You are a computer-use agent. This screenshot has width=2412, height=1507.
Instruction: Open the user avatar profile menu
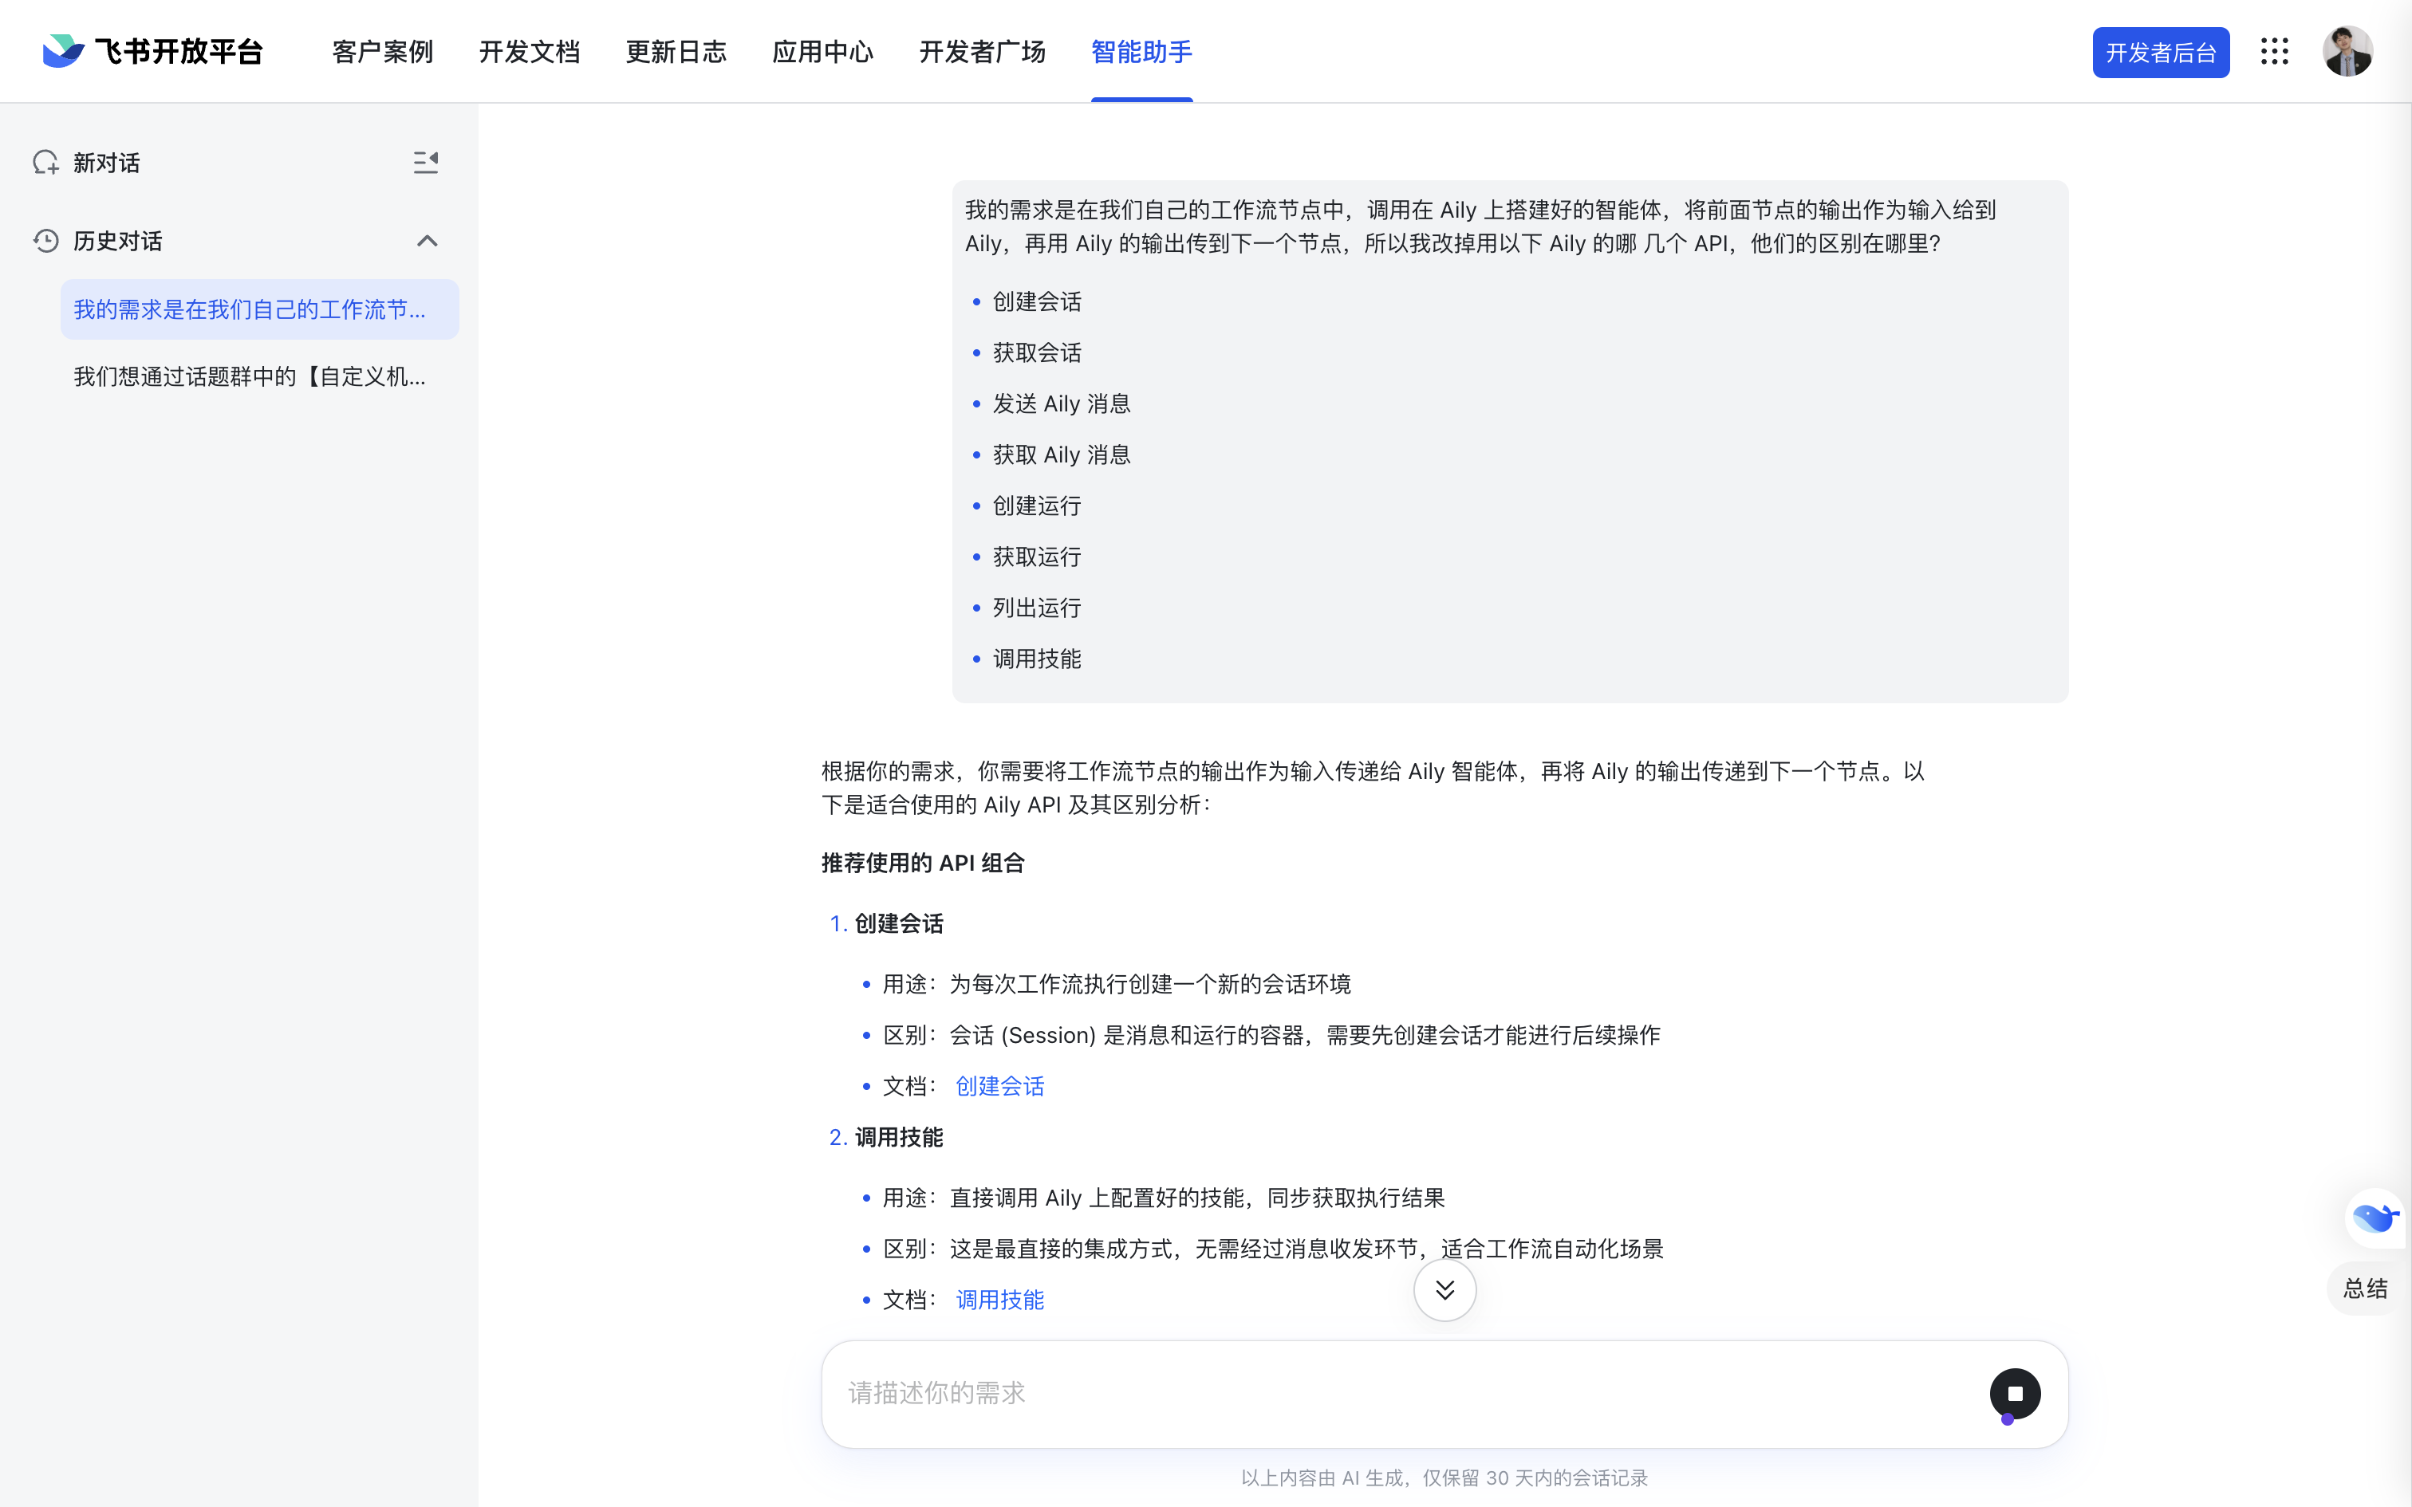pyautogui.click(x=2347, y=52)
